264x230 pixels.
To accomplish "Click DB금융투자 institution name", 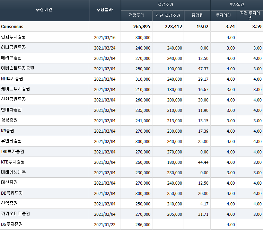I will pos(12,193).
